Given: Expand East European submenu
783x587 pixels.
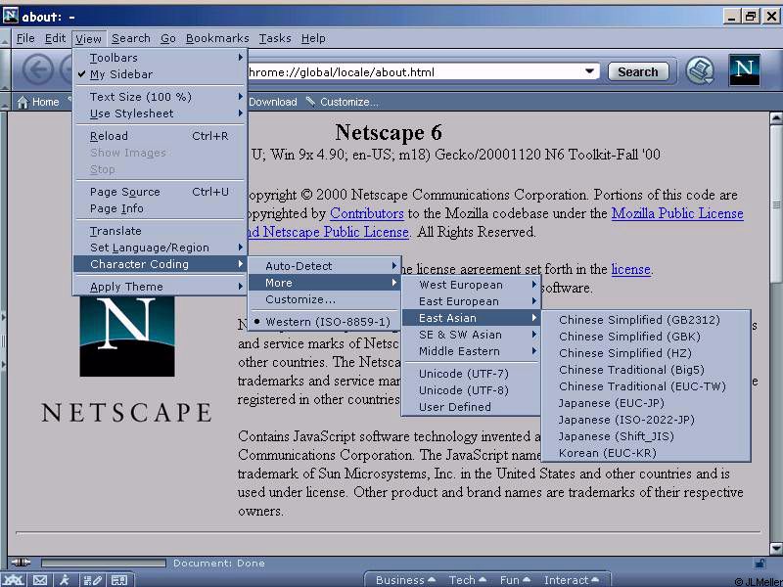Looking at the screenshot, I should pyautogui.click(x=471, y=301).
